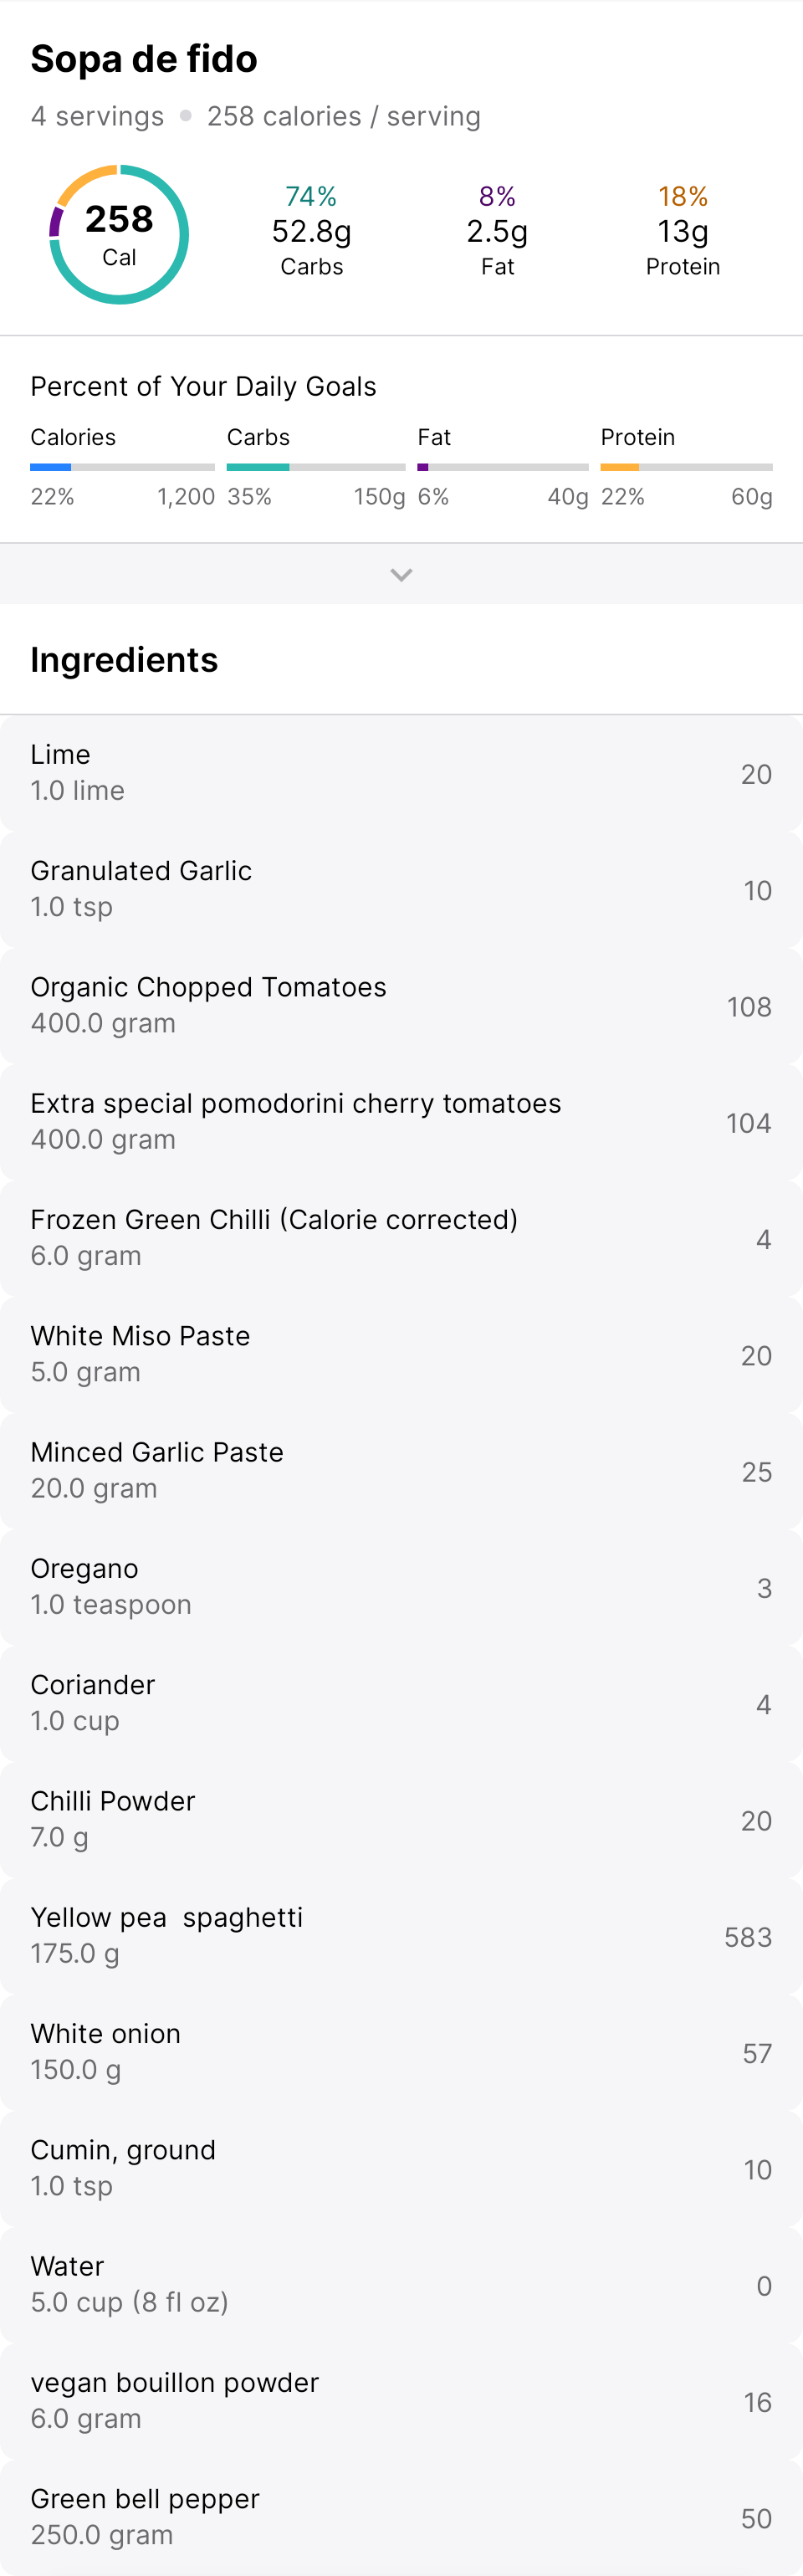Image resolution: width=803 pixels, height=2576 pixels.
Task: Select White Miso Paste row
Action: click(401, 1354)
